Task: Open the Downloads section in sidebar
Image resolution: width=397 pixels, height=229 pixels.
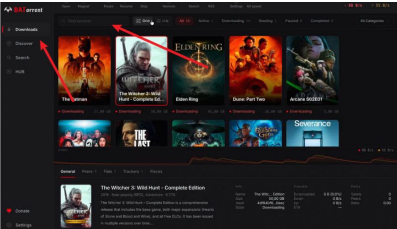Action: tap(26, 29)
